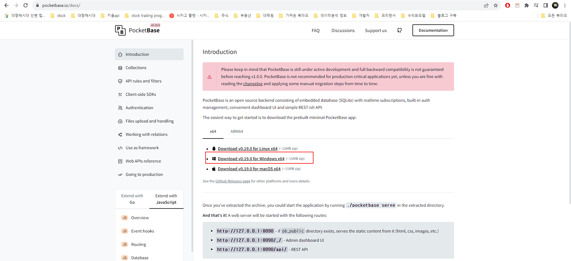Click the page vertical scrollbar

point(570,113)
